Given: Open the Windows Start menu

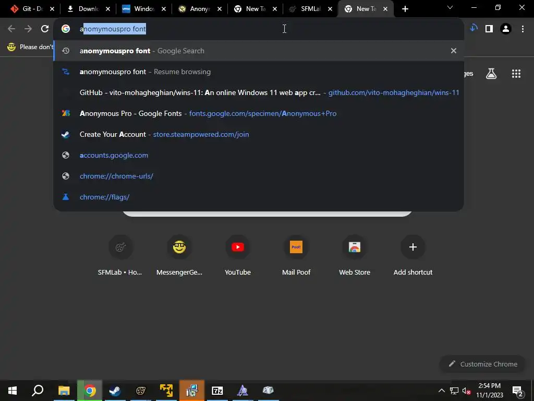Looking at the screenshot, I should click(13, 391).
